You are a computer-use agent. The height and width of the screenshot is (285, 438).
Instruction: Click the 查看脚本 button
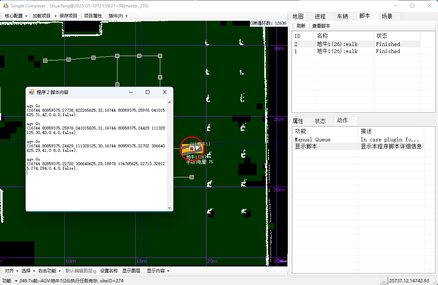point(321,26)
